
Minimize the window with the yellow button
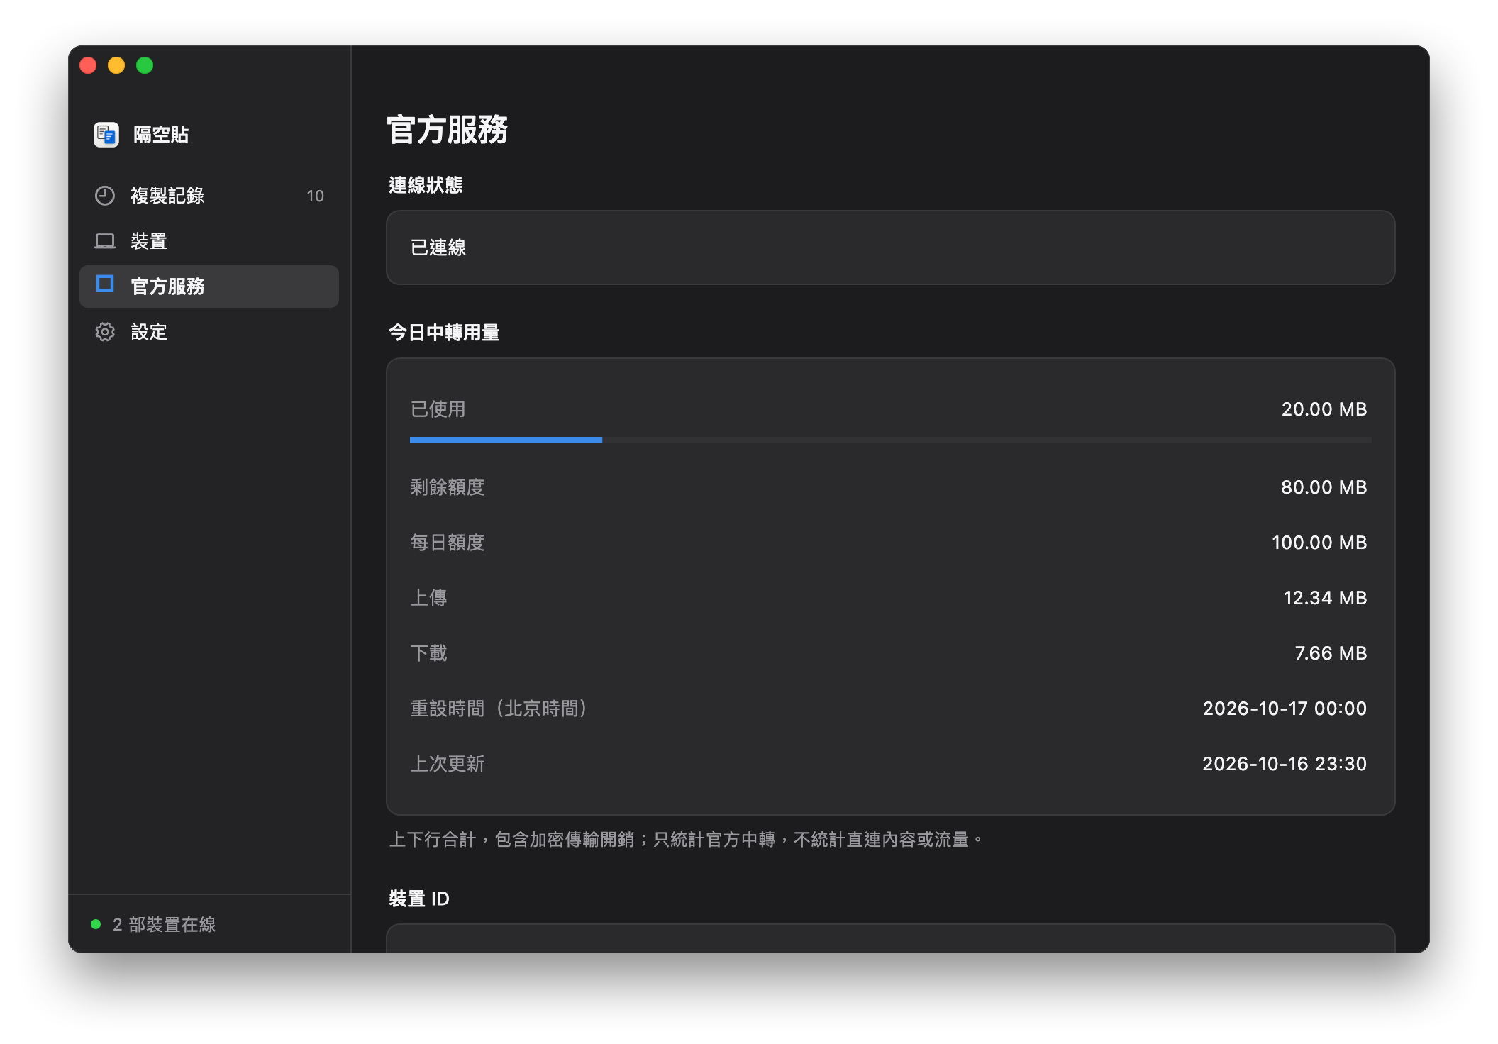pyautogui.click(x=116, y=65)
